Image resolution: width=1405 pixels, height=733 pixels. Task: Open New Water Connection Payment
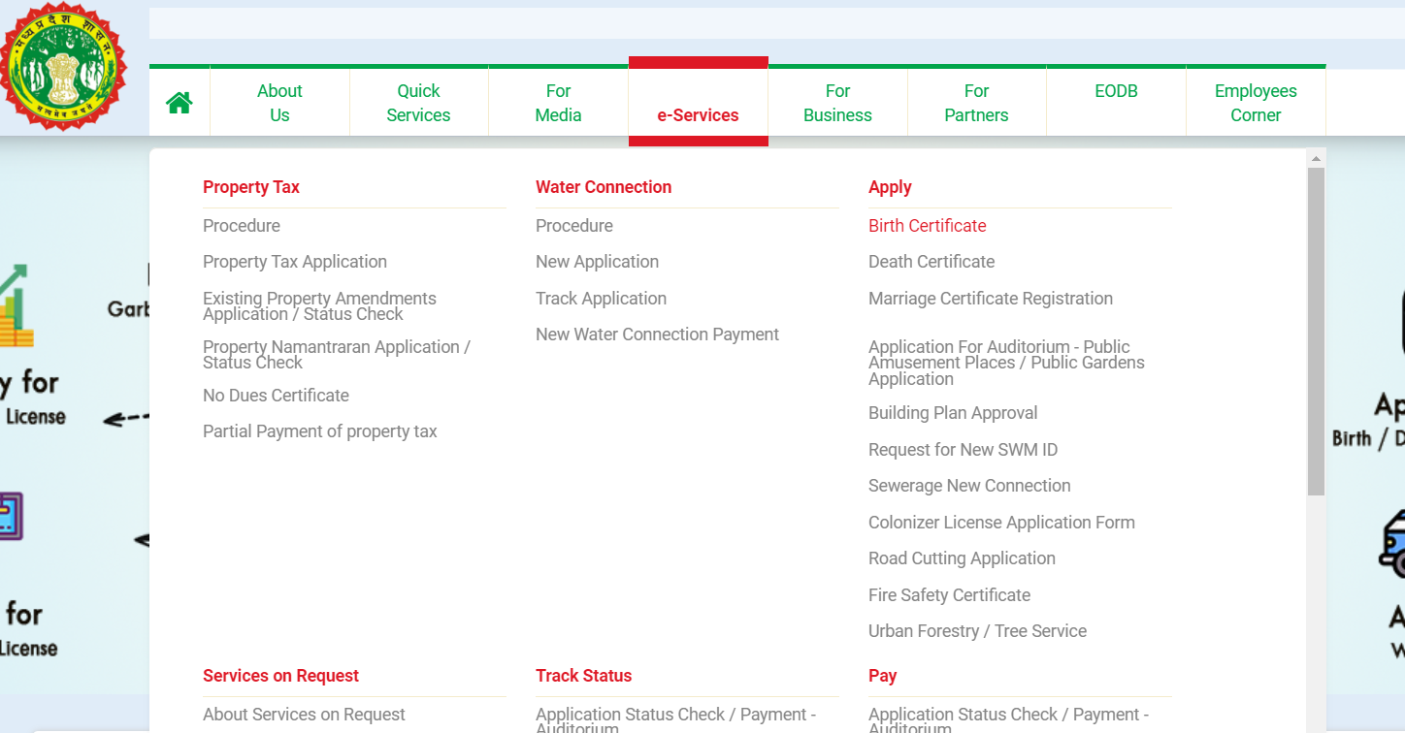pos(657,335)
